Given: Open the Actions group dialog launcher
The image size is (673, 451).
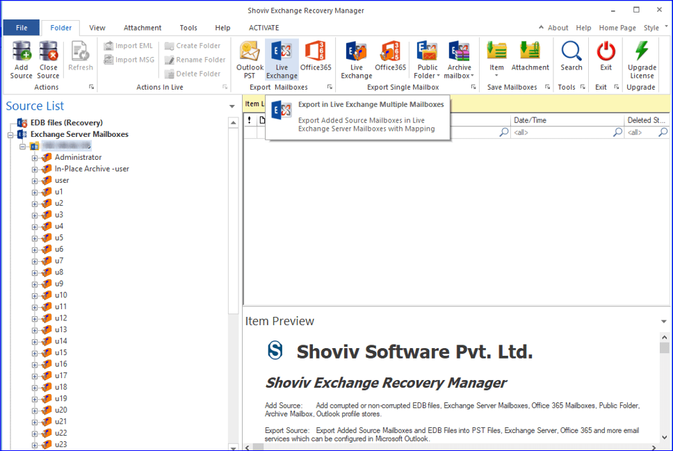Looking at the screenshot, I should point(91,87).
